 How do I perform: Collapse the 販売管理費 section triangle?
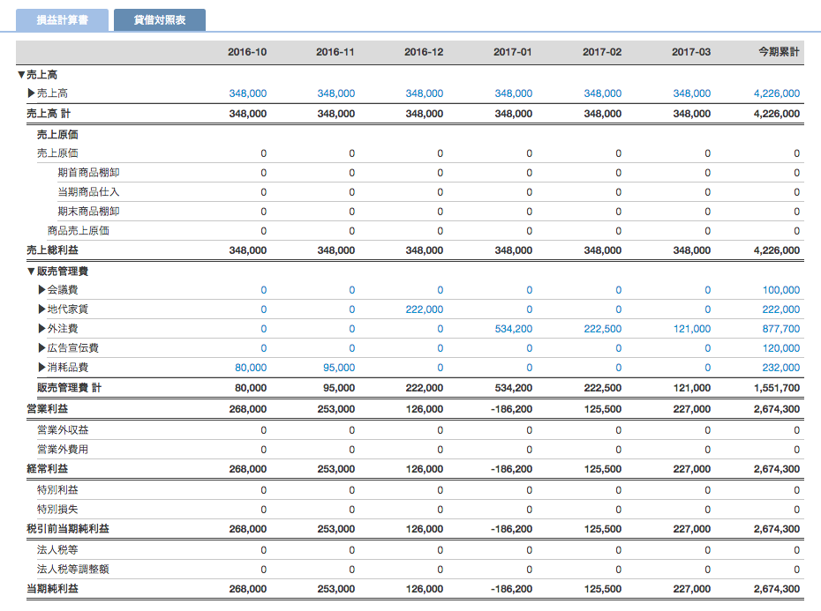32,271
